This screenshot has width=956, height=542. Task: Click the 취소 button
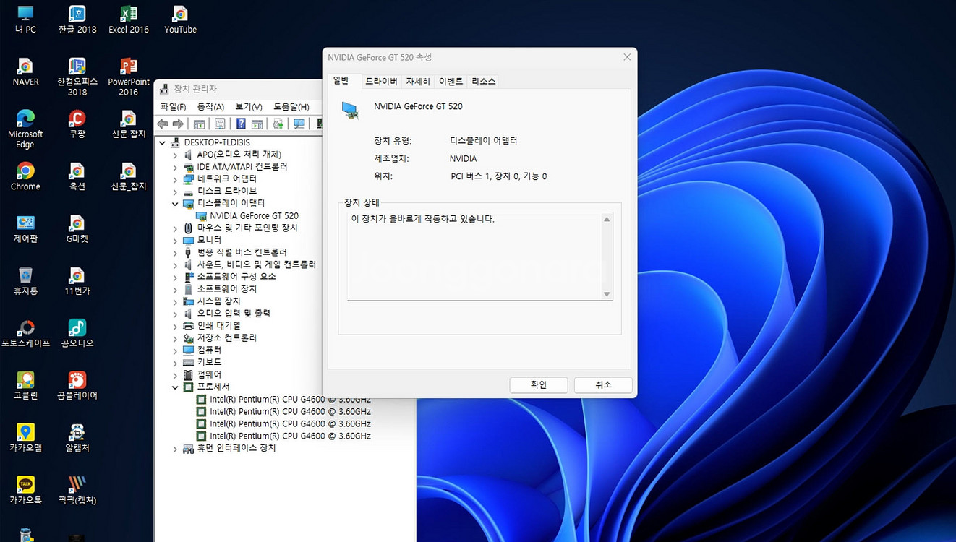coord(603,385)
